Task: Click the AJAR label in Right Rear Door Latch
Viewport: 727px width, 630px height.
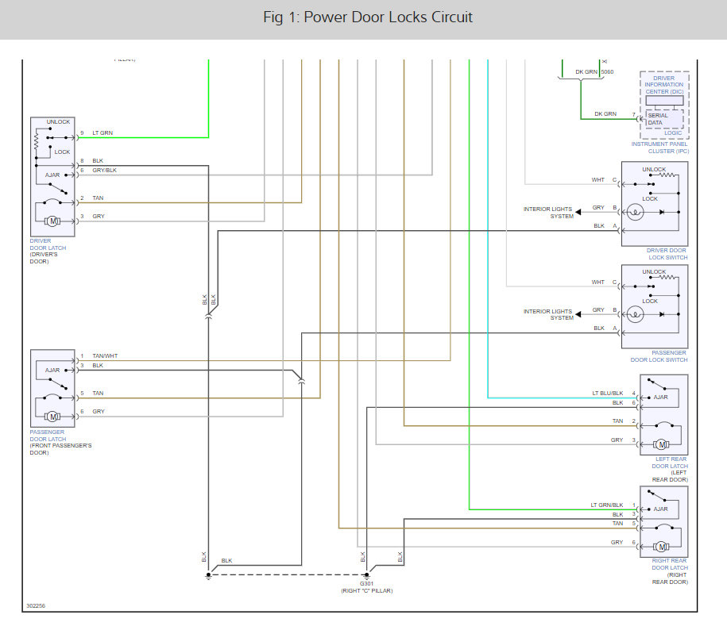Action: tap(661, 509)
